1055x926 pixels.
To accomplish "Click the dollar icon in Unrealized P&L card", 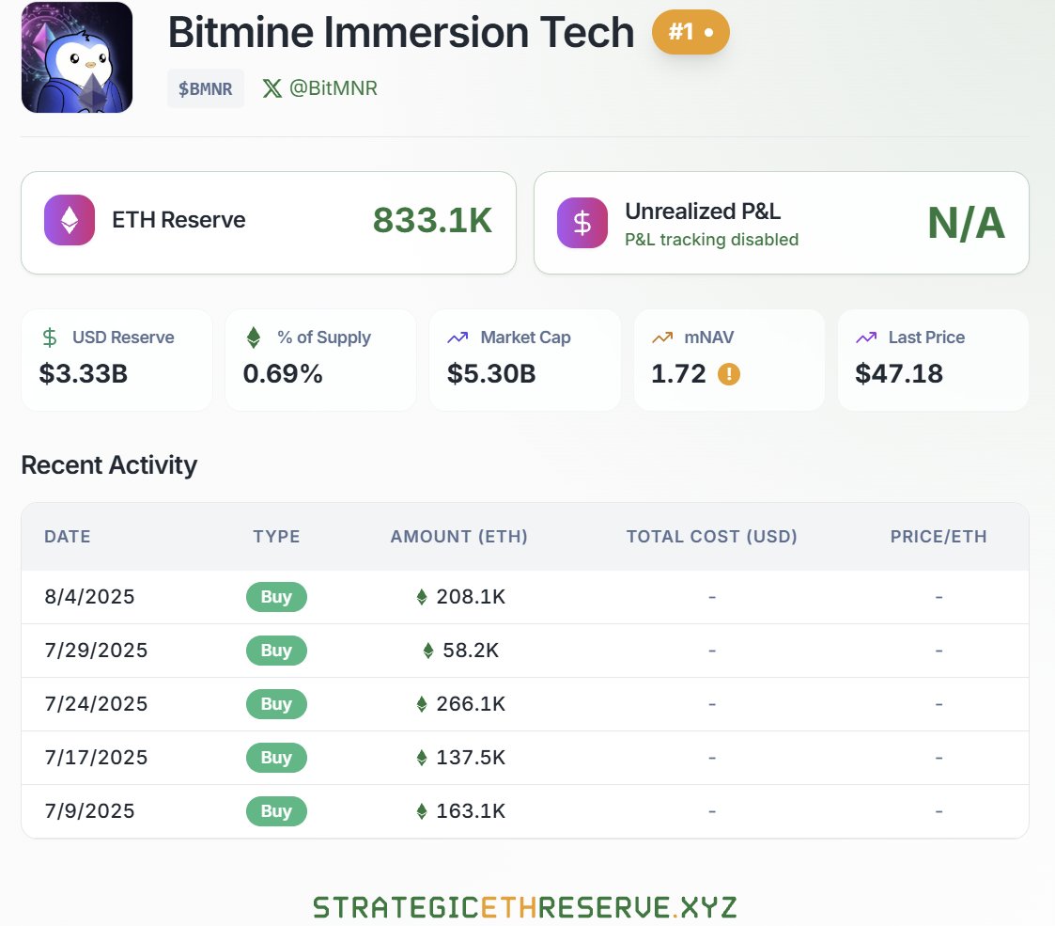I will coord(582,222).
